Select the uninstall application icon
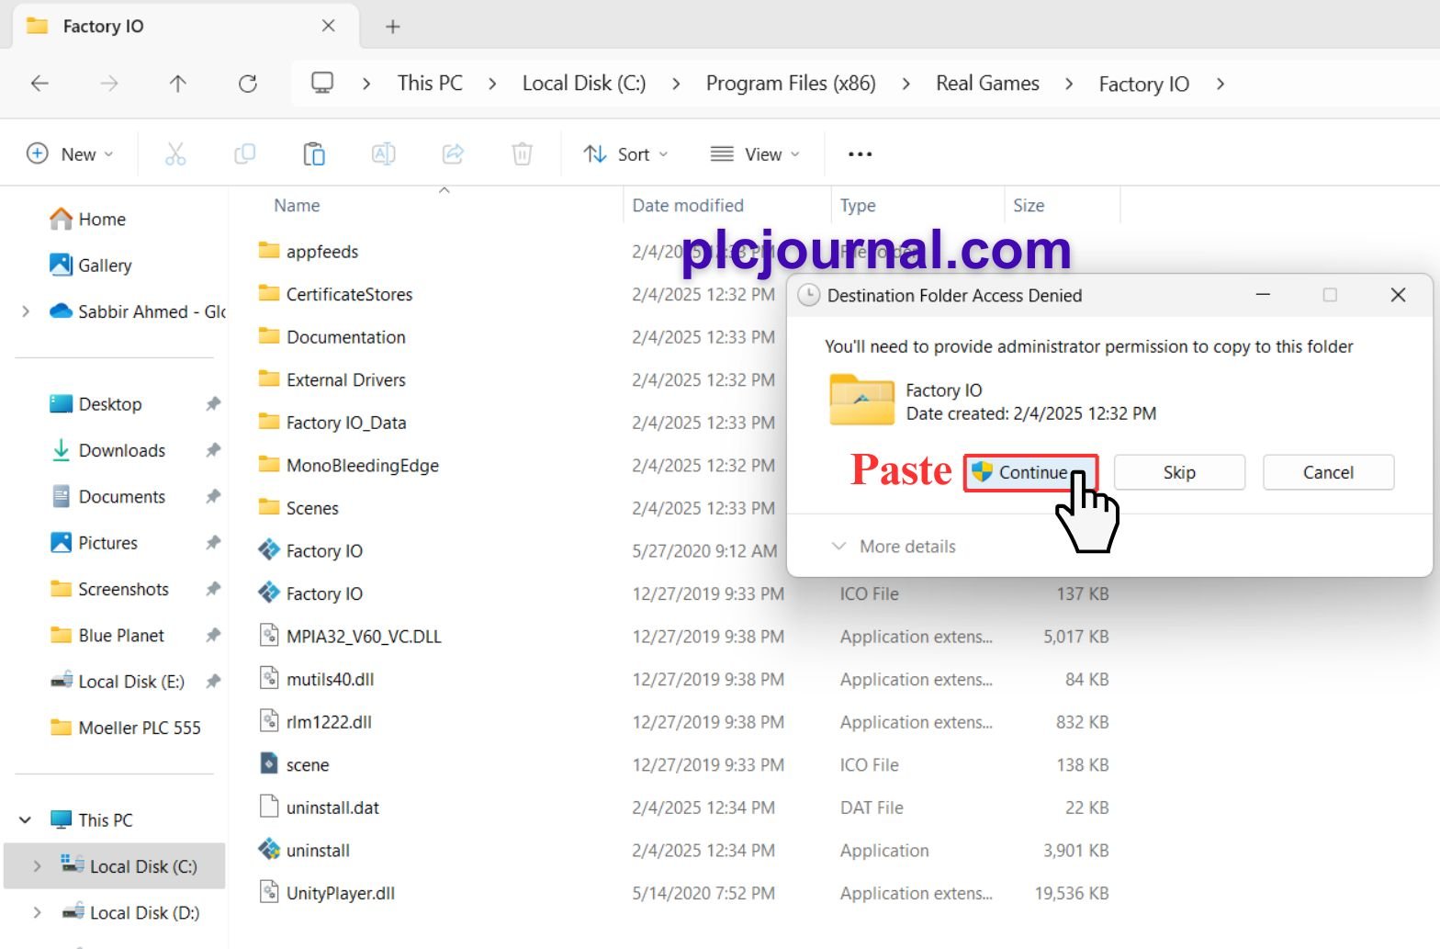The height and width of the screenshot is (949, 1440). point(269,850)
